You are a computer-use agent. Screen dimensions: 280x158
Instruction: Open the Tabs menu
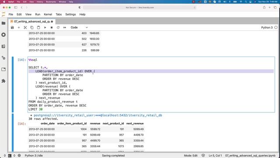[59, 14]
